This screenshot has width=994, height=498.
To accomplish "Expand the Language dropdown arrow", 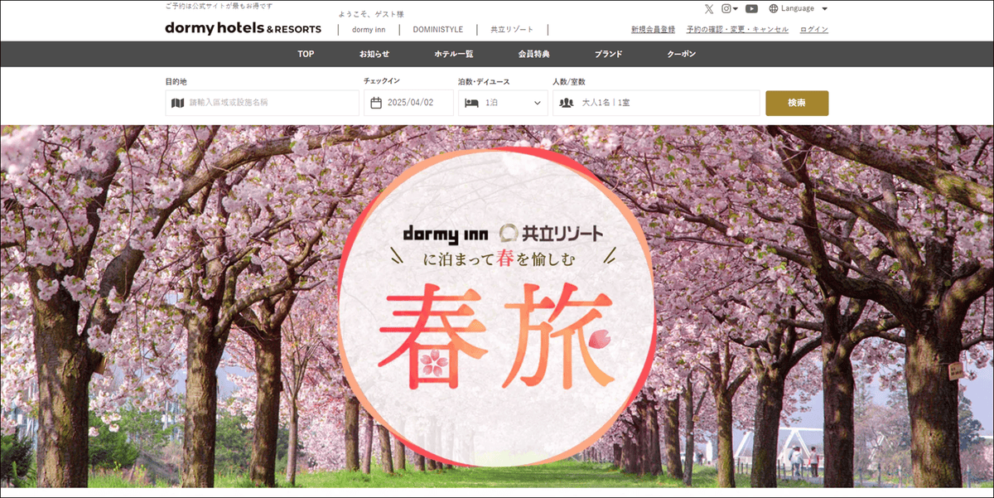I will [x=824, y=9].
